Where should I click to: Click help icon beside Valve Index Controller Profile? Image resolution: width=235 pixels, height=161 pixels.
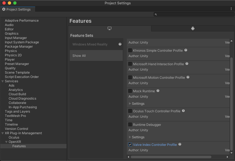[180, 144]
